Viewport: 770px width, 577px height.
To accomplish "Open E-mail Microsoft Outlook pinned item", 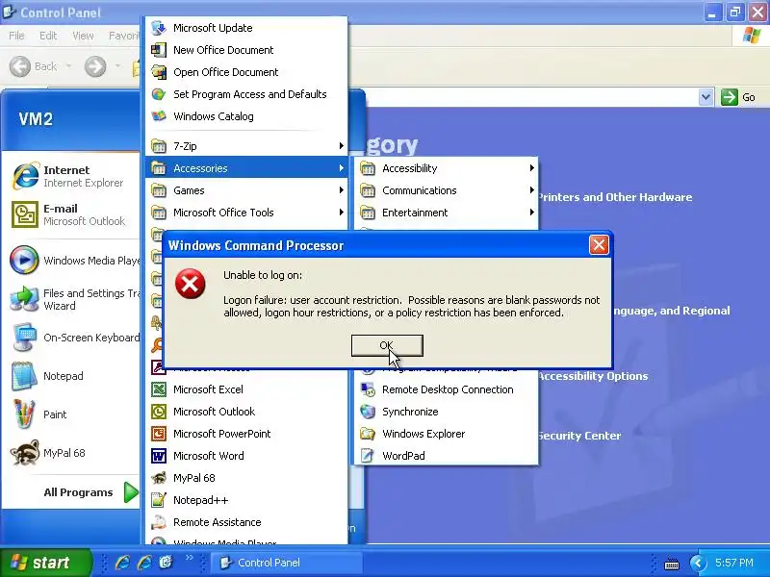I will (71, 214).
